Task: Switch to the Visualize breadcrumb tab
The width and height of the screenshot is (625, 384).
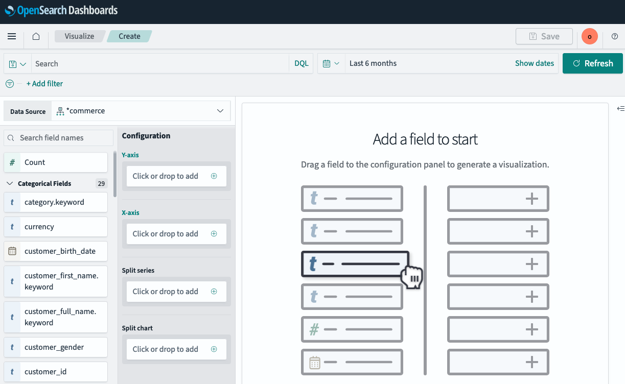Action: click(79, 36)
